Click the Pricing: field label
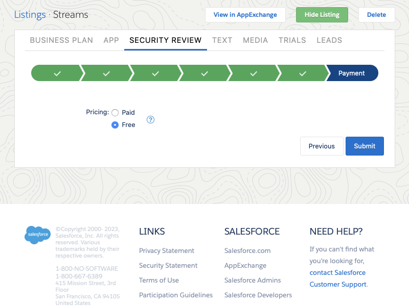 coord(97,112)
